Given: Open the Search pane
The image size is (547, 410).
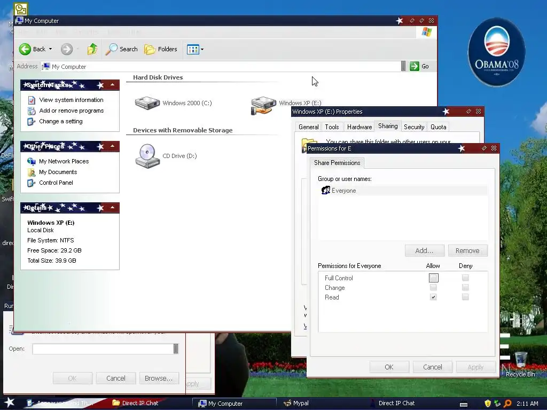Looking at the screenshot, I should (122, 49).
